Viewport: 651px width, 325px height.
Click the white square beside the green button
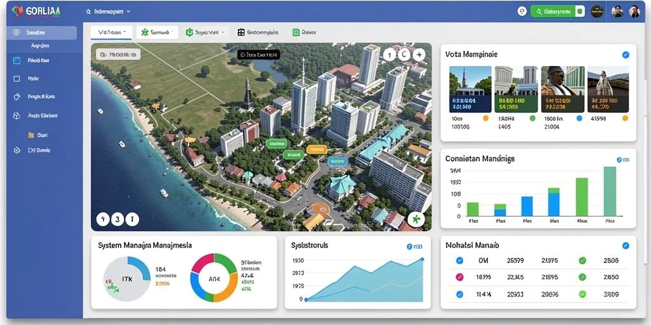(580, 11)
